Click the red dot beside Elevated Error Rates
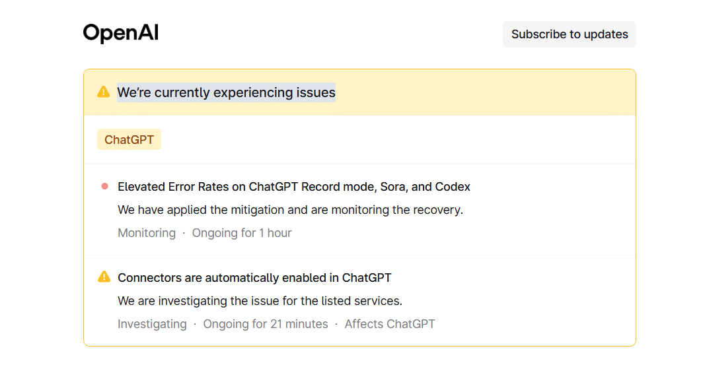Viewport: 705px width, 365px height. [x=104, y=187]
